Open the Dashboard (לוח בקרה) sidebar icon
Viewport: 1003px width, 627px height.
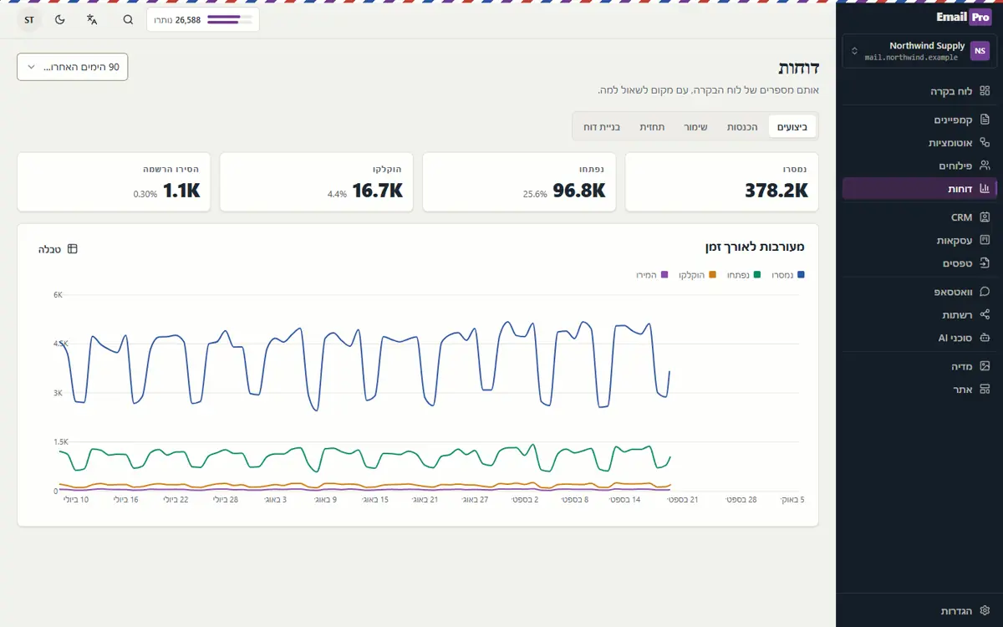pos(985,90)
